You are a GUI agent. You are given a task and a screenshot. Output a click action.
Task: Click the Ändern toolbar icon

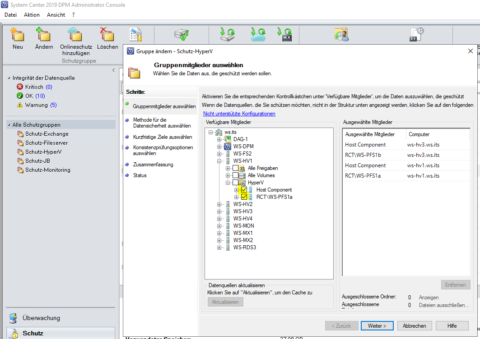coord(44,34)
